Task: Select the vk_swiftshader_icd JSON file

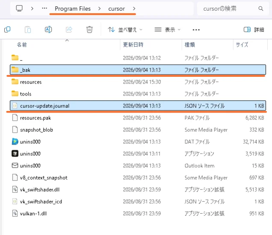Action: (138, 202)
